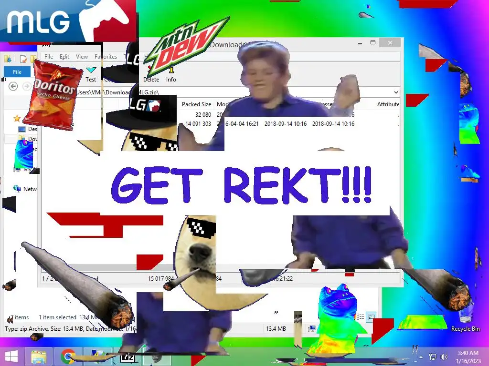Click the Info toolbar button in 7-Zip
The image size is (489, 366).
(171, 74)
